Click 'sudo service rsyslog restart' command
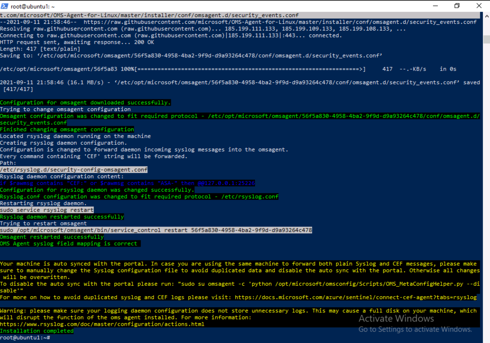Image resolution: width=490 pixels, height=343 pixels. click(47, 210)
